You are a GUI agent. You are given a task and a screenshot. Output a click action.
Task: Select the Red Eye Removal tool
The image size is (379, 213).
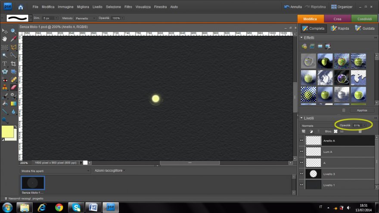(5, 80)
